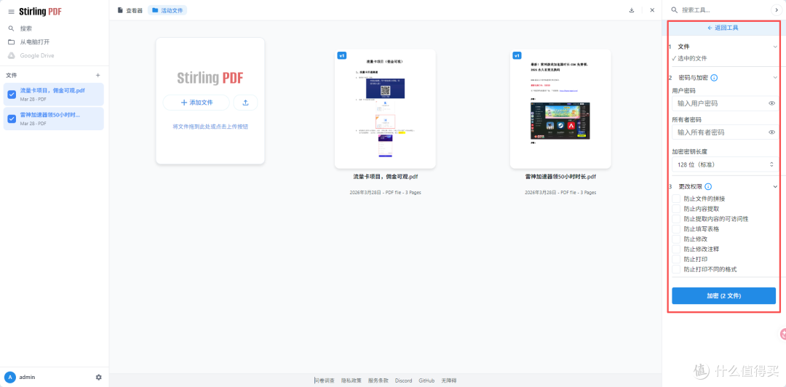The image size is (786, 387).
Task: Enable 防止填写表格 checkbox
Action: 676,228
